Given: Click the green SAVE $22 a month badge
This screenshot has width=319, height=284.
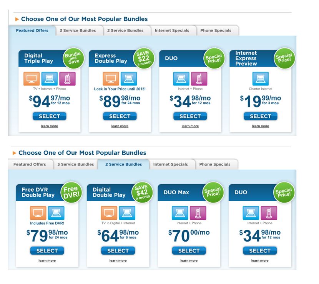Looking at the screenshot, I should click(x=143, y=58).
